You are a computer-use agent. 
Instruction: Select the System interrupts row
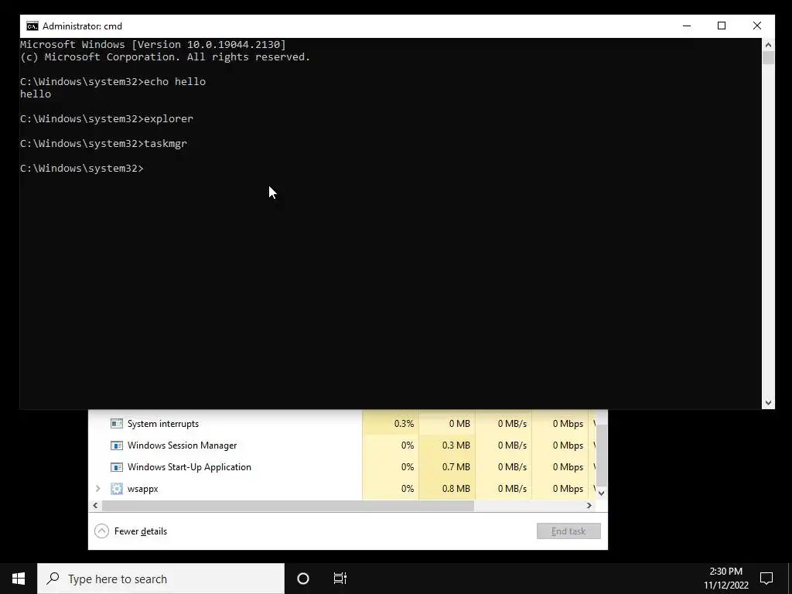coord(342,424)
